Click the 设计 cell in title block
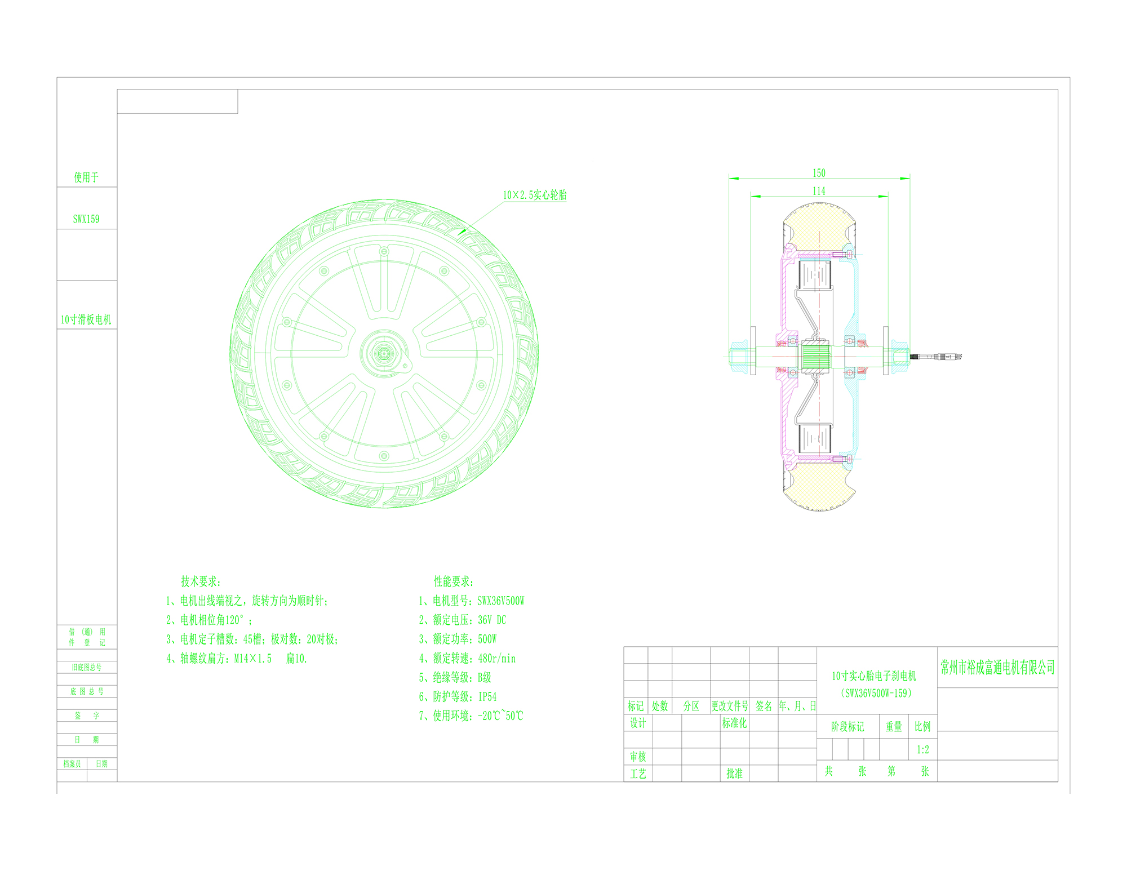This screenshot has height=871, width=1127. (x=638, y=723)
